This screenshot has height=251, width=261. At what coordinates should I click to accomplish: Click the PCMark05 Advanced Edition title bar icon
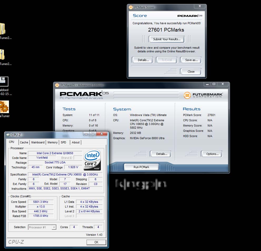click(57, 85)
